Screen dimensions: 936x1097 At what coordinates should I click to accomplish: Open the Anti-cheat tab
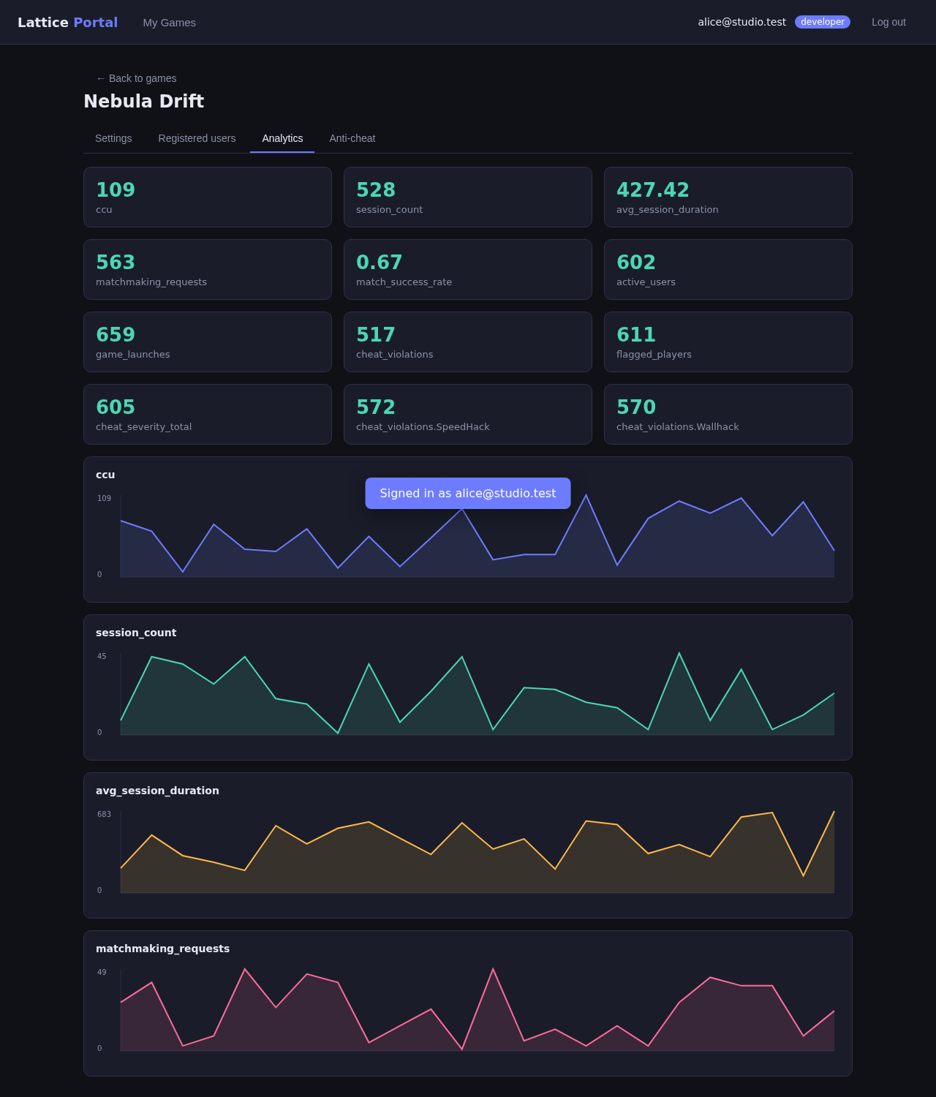point(352,138)
